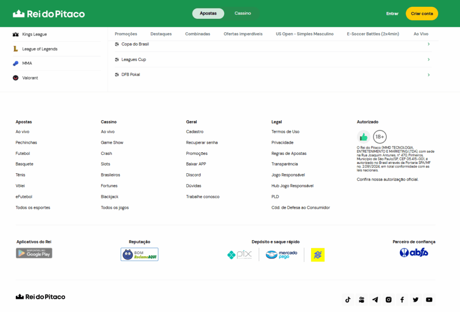
Task: Open the E-Soccer Battles (2x4min) tab
Action: click(x=373, y=34)
